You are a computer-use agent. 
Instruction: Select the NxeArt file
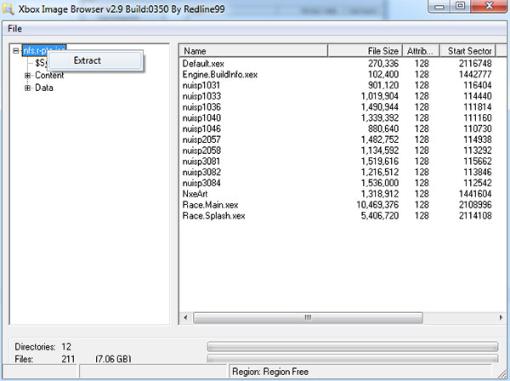point(195,194)
